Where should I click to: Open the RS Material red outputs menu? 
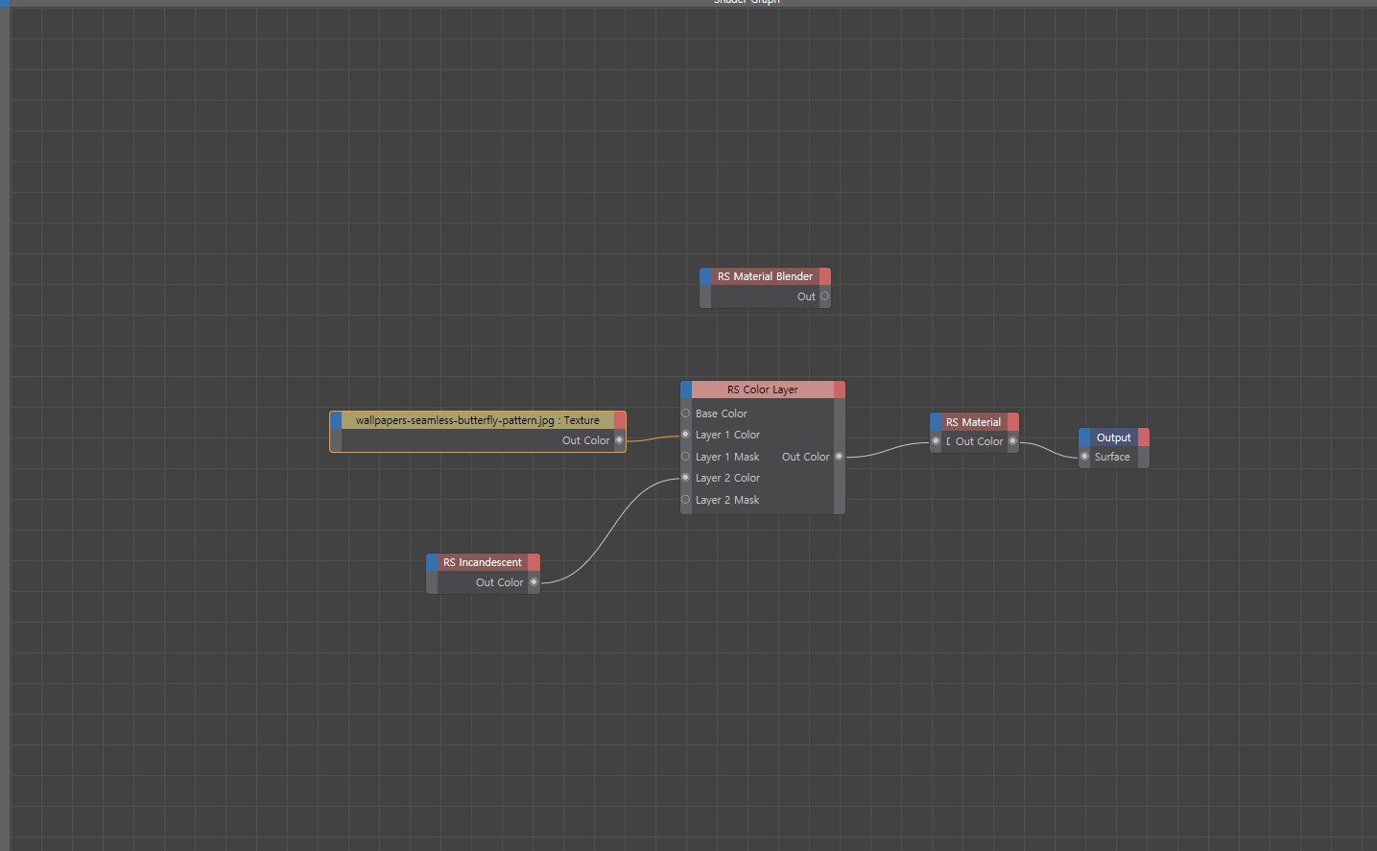click(1013, 422)
